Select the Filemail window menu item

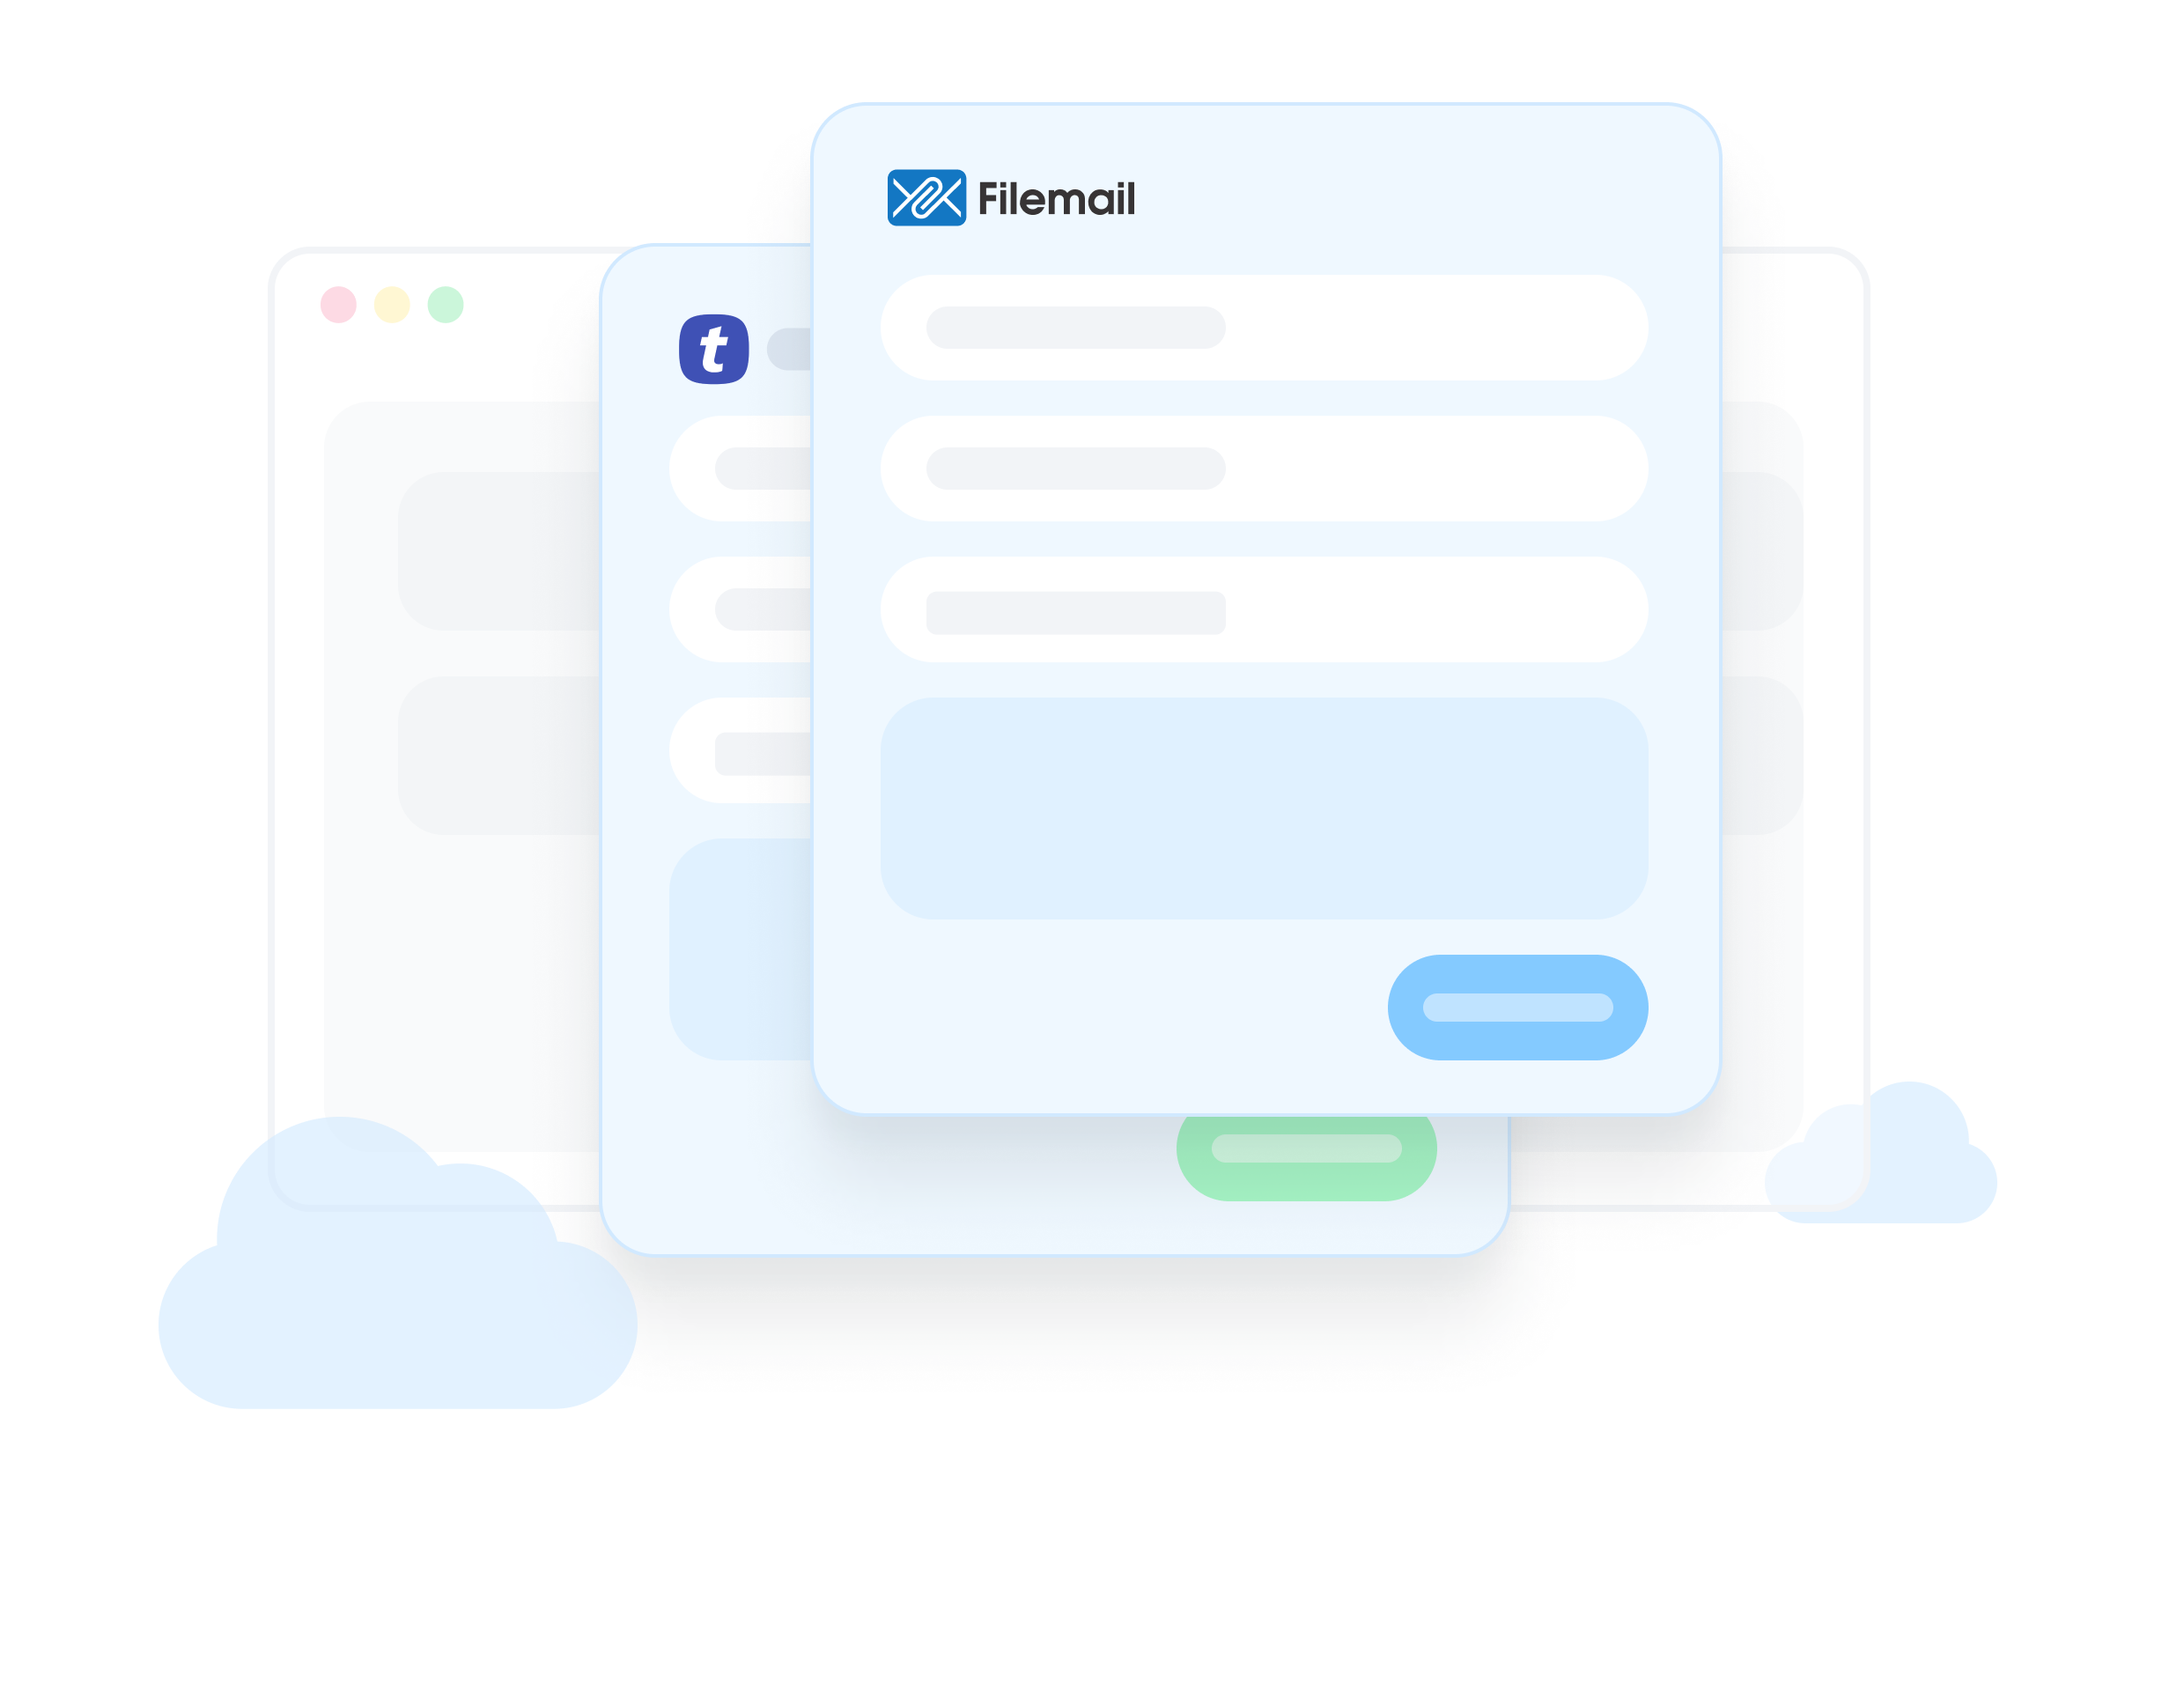pyautogui.click(x=1010, y=196)
